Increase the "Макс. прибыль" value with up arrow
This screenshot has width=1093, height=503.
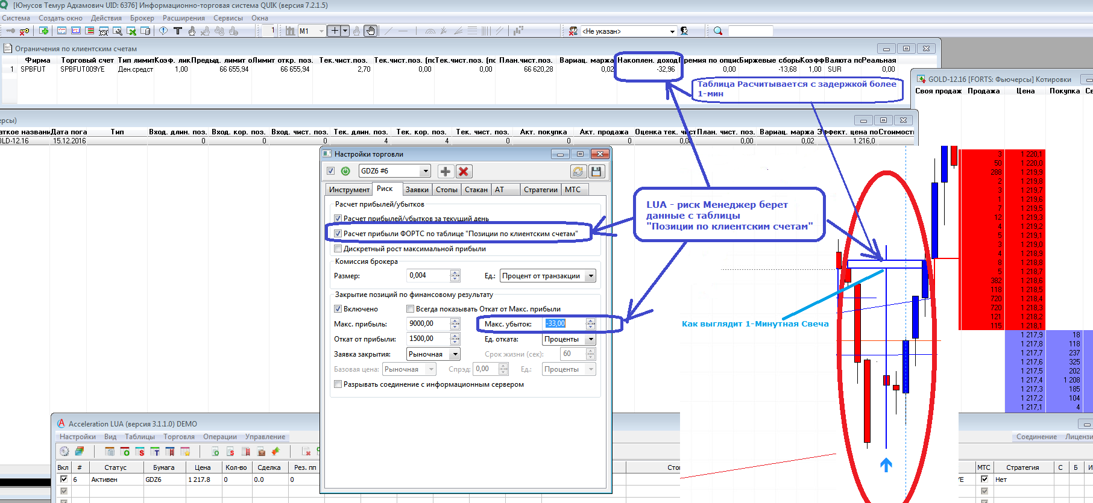[x=455, y=321]
